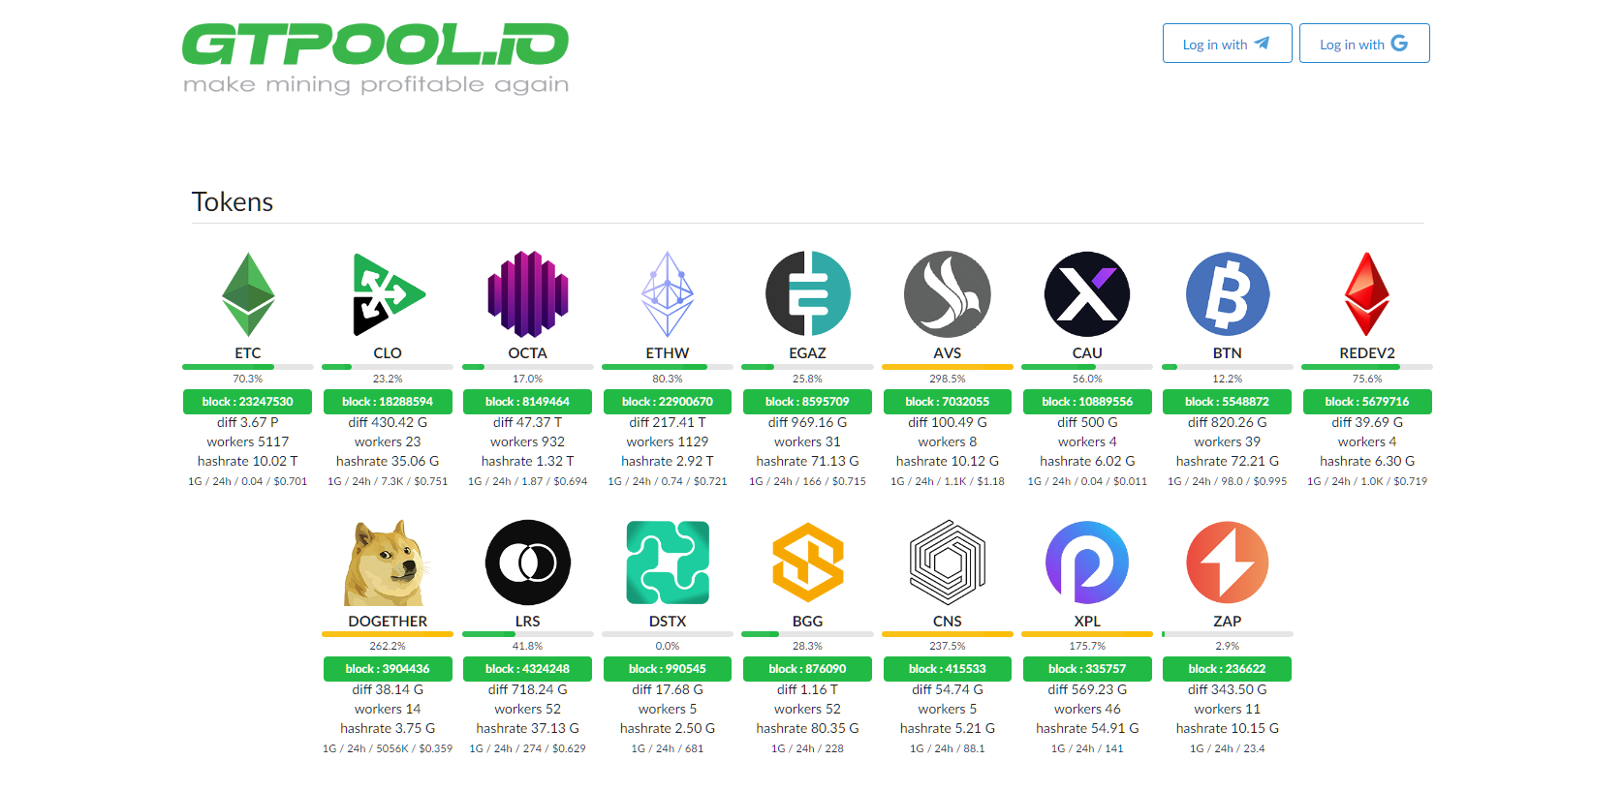The width and height of the screenshot is (1623, 791).
Task: Click the AVS grey bird logo
Action: (948, 294)
